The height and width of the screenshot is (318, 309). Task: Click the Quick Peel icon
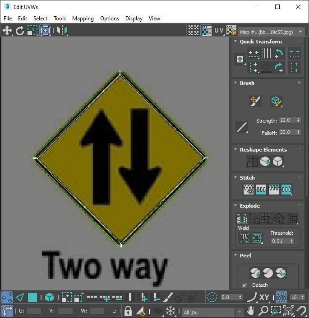coord(255,273)
